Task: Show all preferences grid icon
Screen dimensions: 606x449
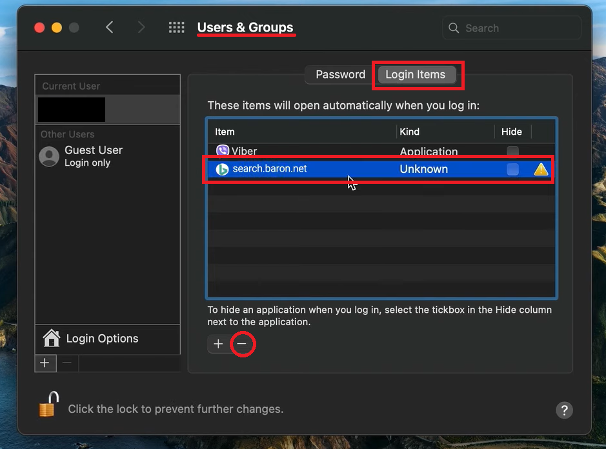Action: (x=177, y=28)
